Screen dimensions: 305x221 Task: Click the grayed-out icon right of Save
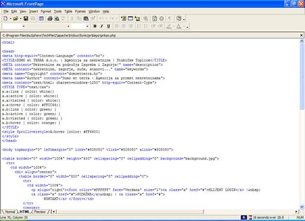33,18
